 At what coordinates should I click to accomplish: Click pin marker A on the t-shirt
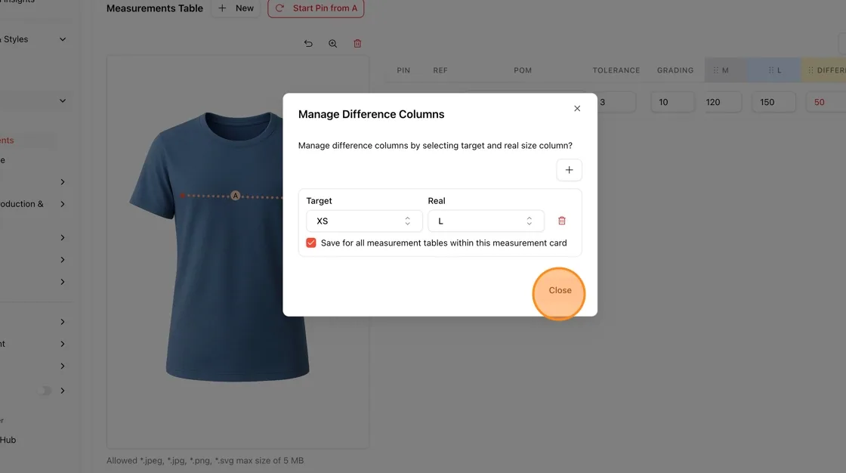(235, 196)
